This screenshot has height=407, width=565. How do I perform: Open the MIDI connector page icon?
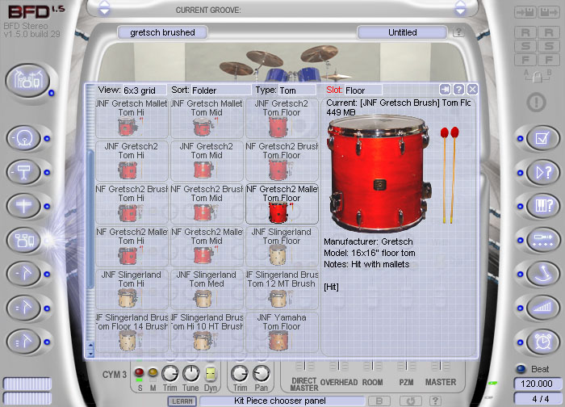tap(542, 240)
